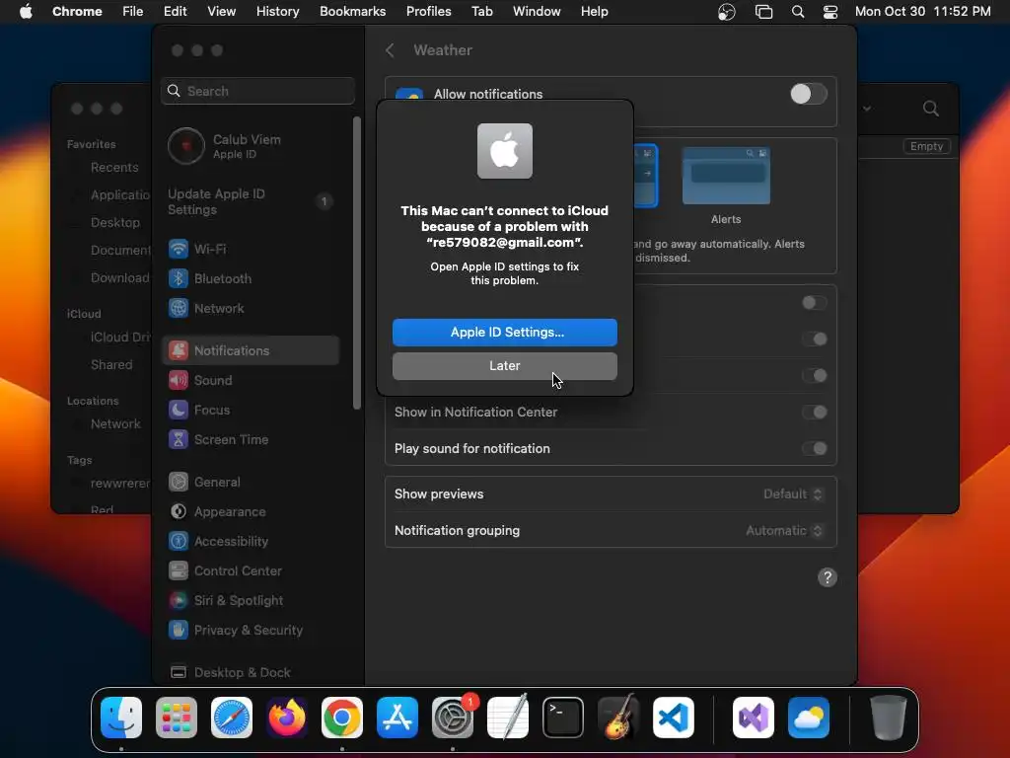Launch Finder from the Dock
The height and width of the screenshot is (758, 1010).
(x=121, y=718)
